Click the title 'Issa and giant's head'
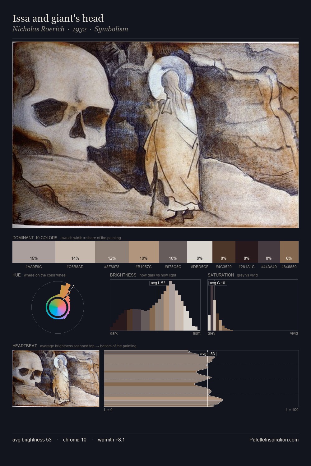 (x=58, y=18)
